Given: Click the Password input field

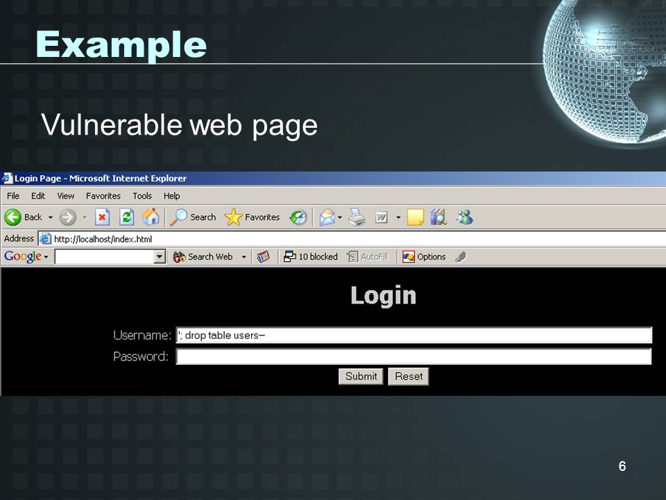Looking at the screenshot, I should coord(413,356).
